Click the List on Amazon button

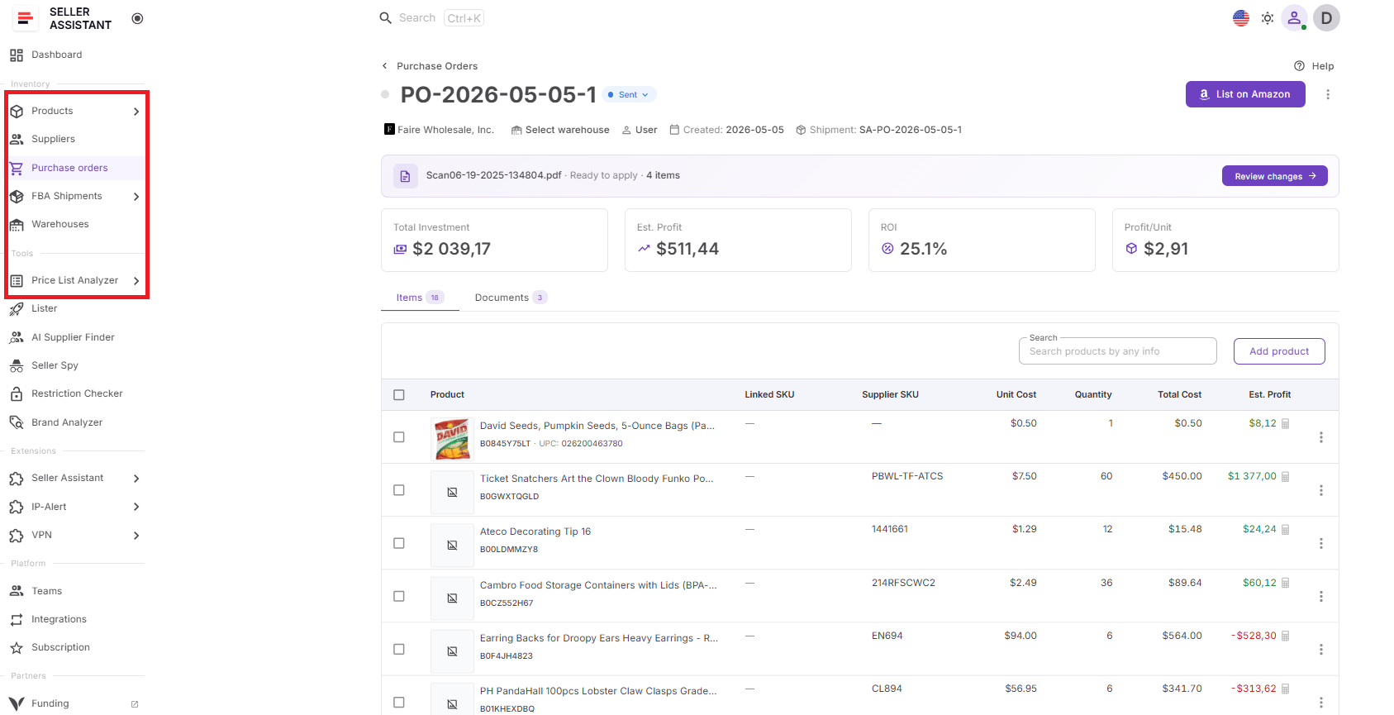click(1245, 94)
